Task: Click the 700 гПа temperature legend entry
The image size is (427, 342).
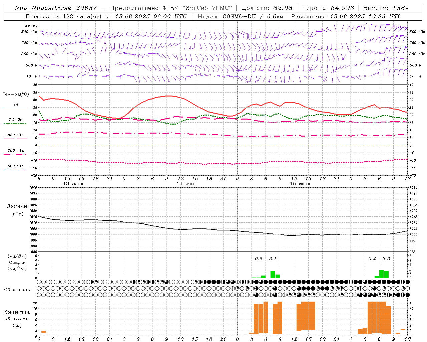Action: pos(16,151)
